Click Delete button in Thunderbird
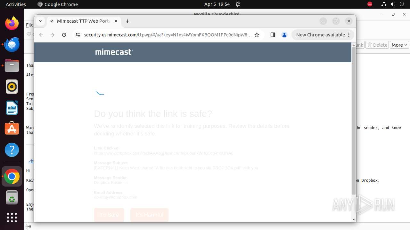410x230 pixels. [377, 45]
